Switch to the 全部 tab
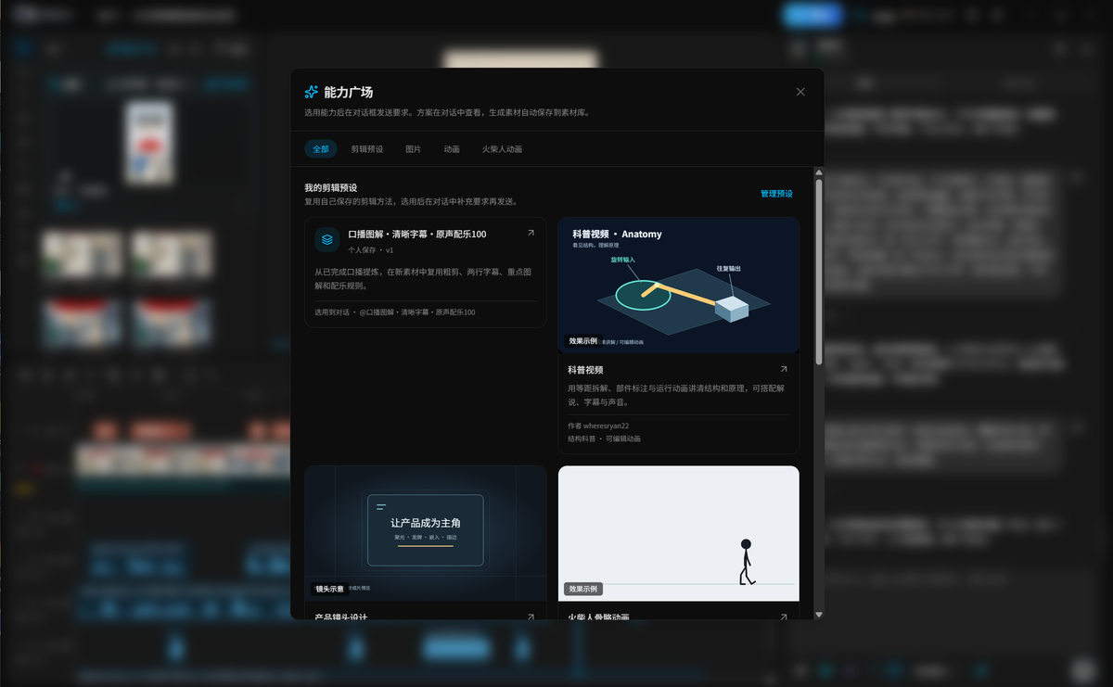Screen dimensions: 1113x687 (321, 148)
